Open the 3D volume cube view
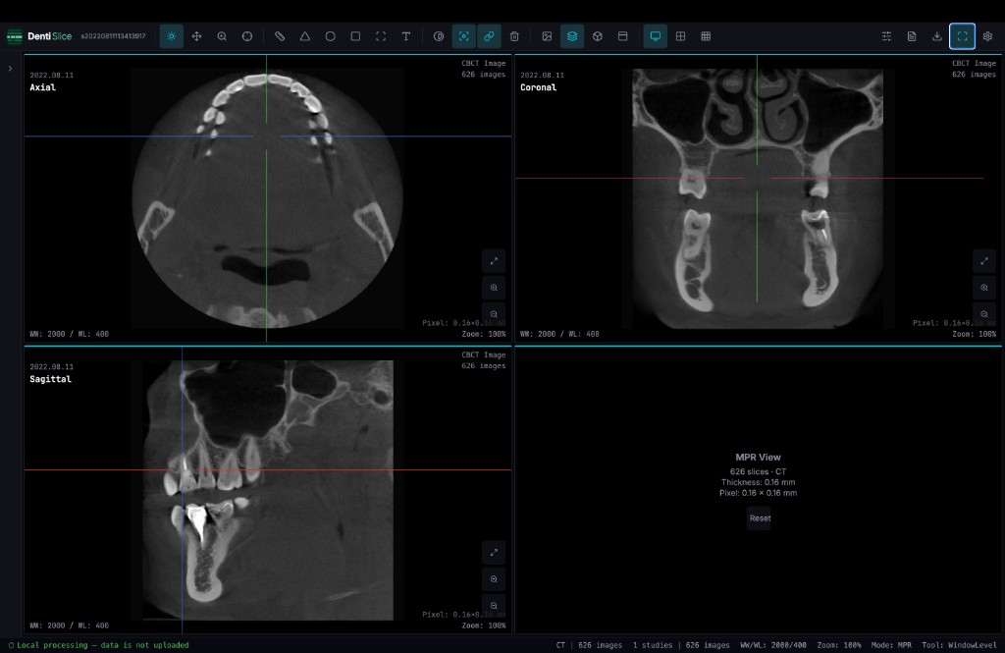Viewport: 1005px width, 653px height. click(x=598, y=36)
